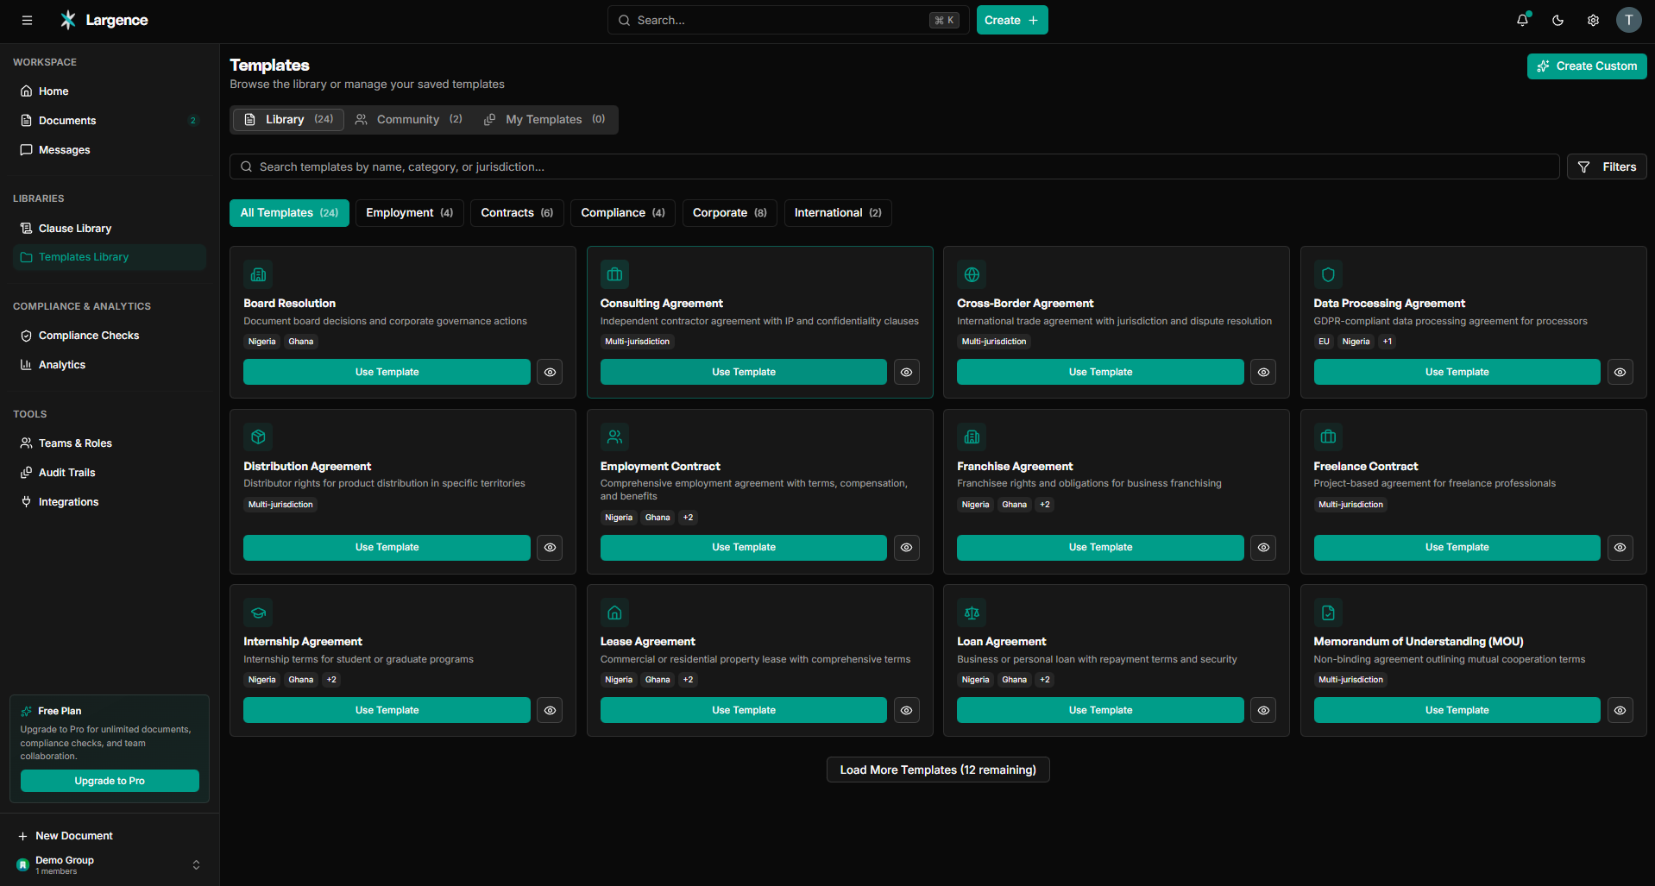Screen dimensions: 1655x886
Task: Use Template for Freelance Contract
Action: pos(1457,548)
